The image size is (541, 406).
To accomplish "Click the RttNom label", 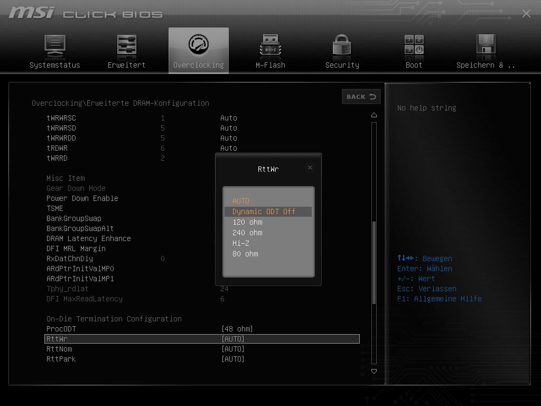I will click(59, 349).
